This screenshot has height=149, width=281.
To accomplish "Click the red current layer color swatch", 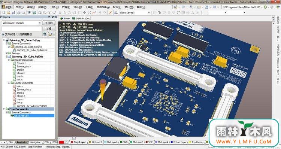I will [61, 142].
